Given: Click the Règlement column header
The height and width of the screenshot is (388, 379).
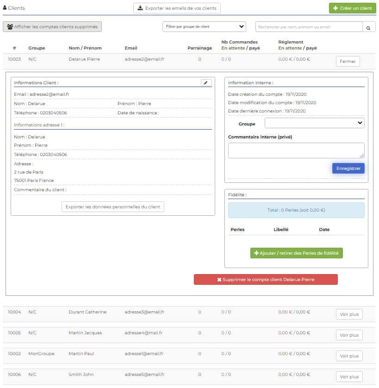Looking at the screenshot, I should point(291,42).
